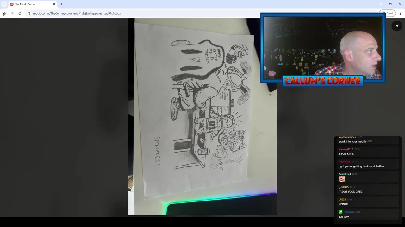The image size is (405, 227).
Task: Close the lightbox with the X button
Action: [x=397, y=26]
